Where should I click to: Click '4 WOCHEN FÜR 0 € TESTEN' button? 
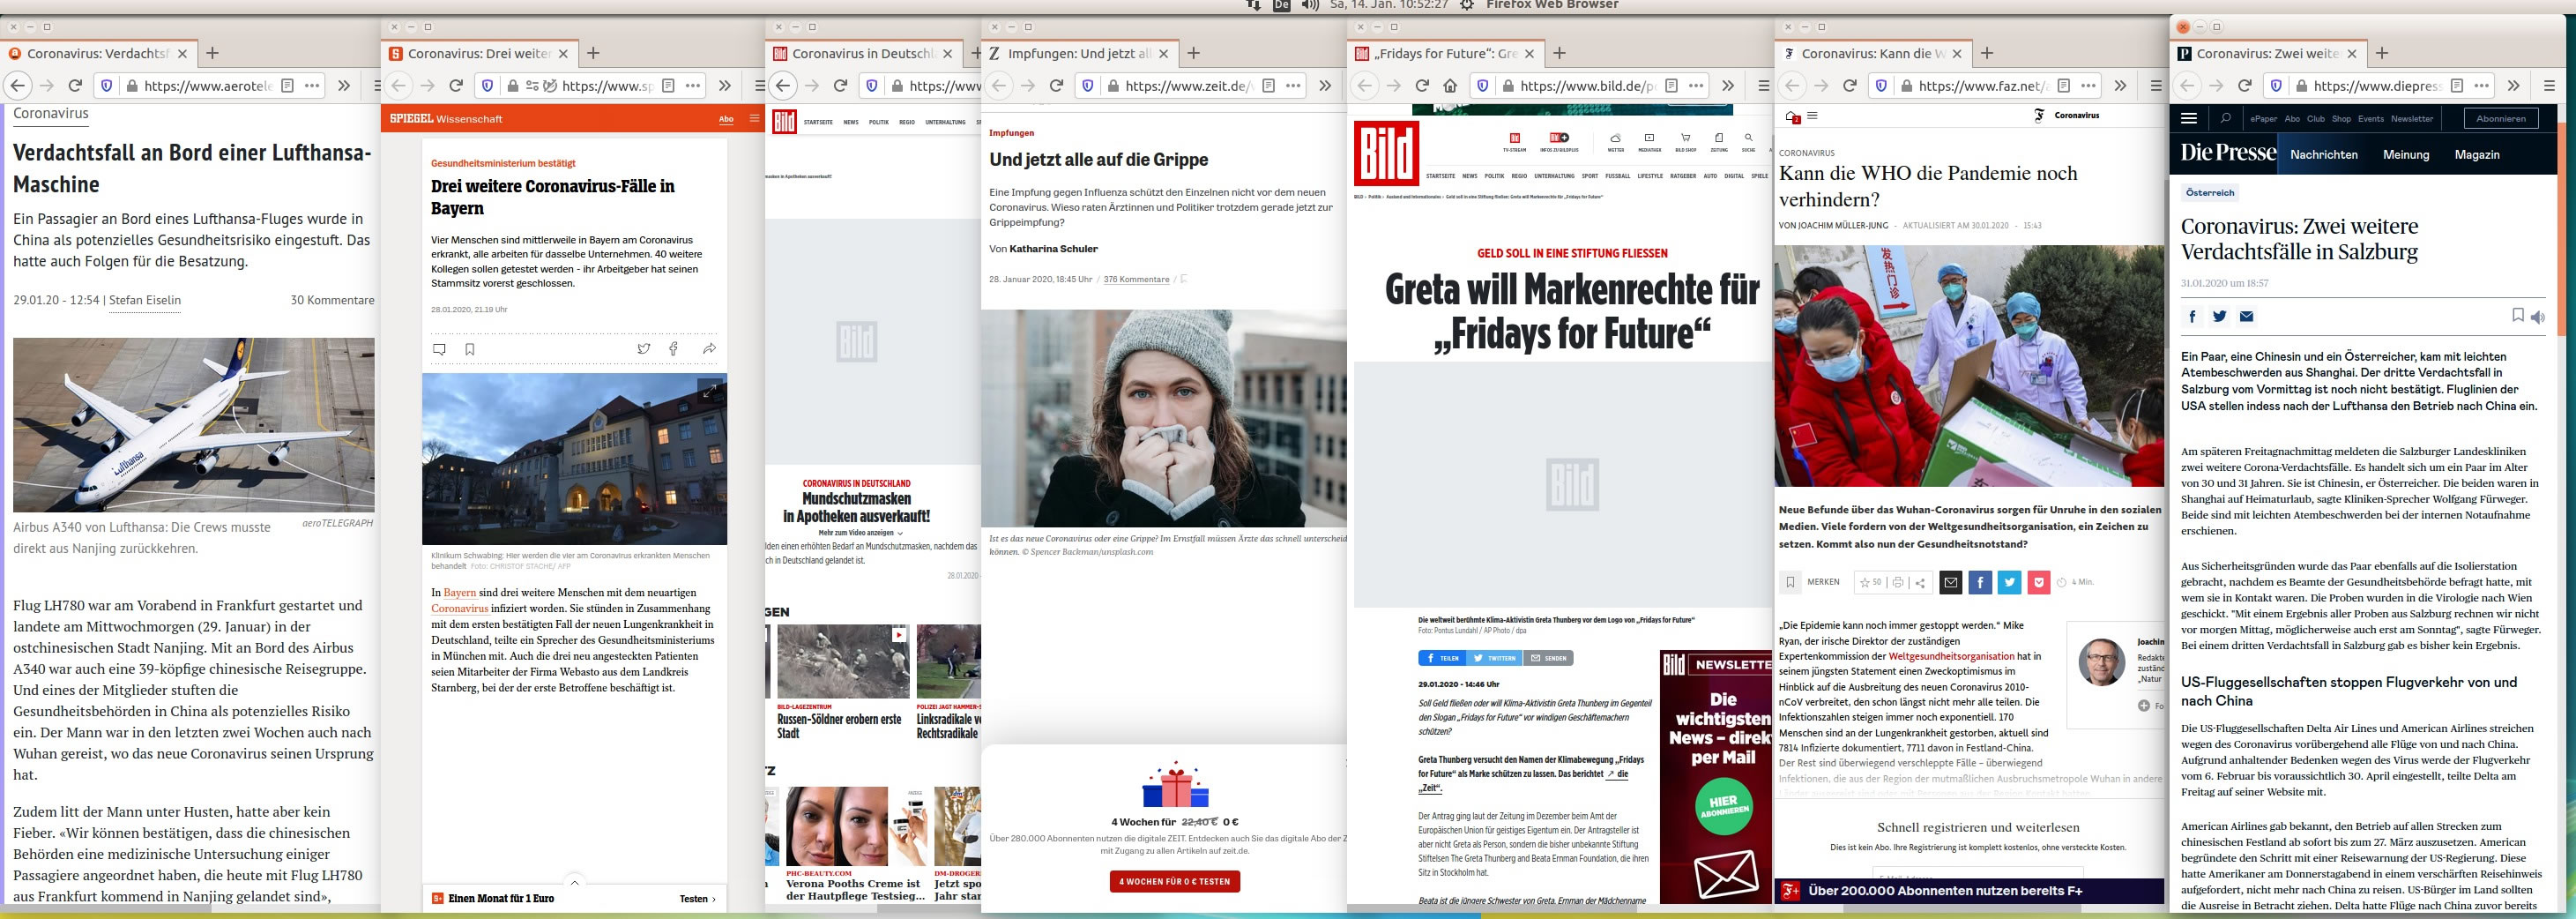(1175, 882)
